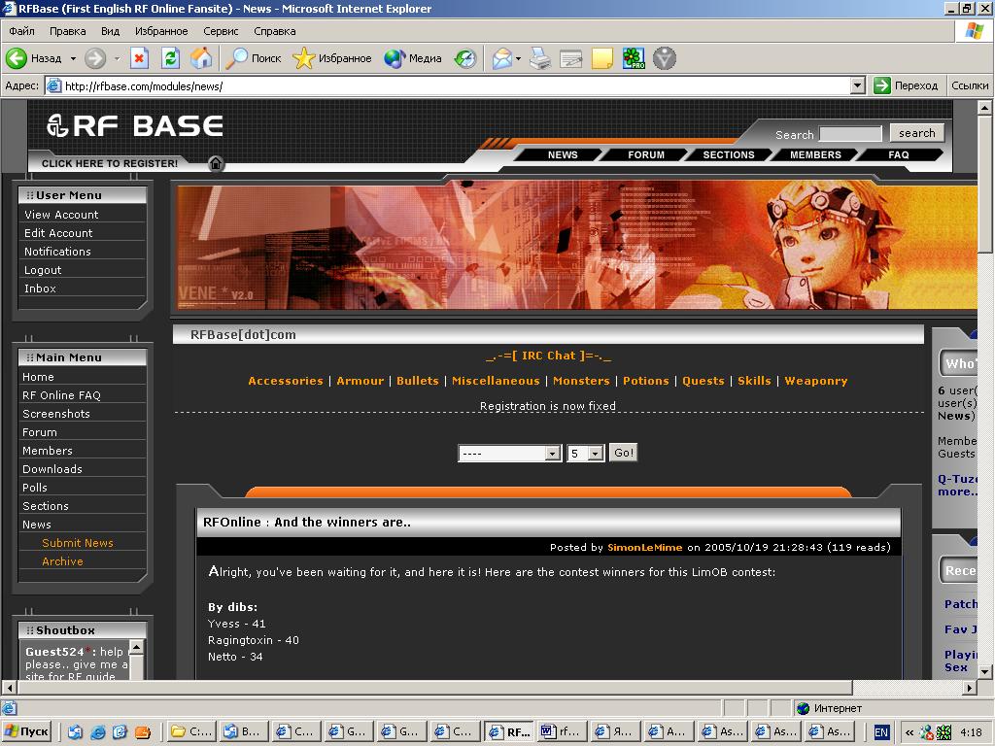This screenshot has height=746, width=995.
Task: Switch to the rf... Word taskbar button
Action: [x=561, y=732]
